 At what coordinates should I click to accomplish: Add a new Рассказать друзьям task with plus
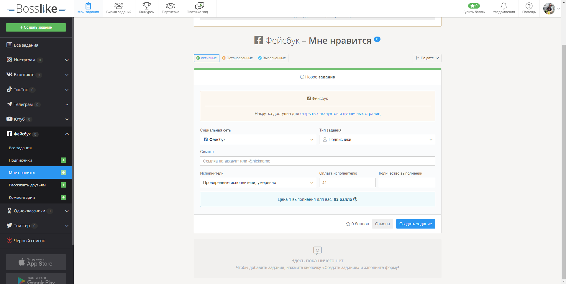click(63, 185)
